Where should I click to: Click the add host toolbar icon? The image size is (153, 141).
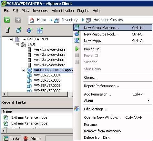(x=8, y=30)
